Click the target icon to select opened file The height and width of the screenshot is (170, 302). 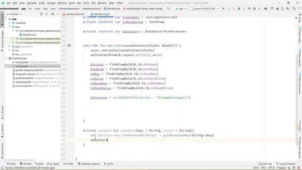(x=41, y=14)
